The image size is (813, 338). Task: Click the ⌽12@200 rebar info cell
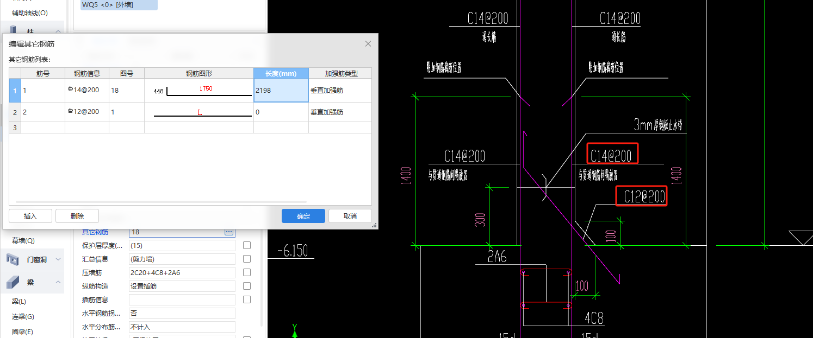pos(87,112)
